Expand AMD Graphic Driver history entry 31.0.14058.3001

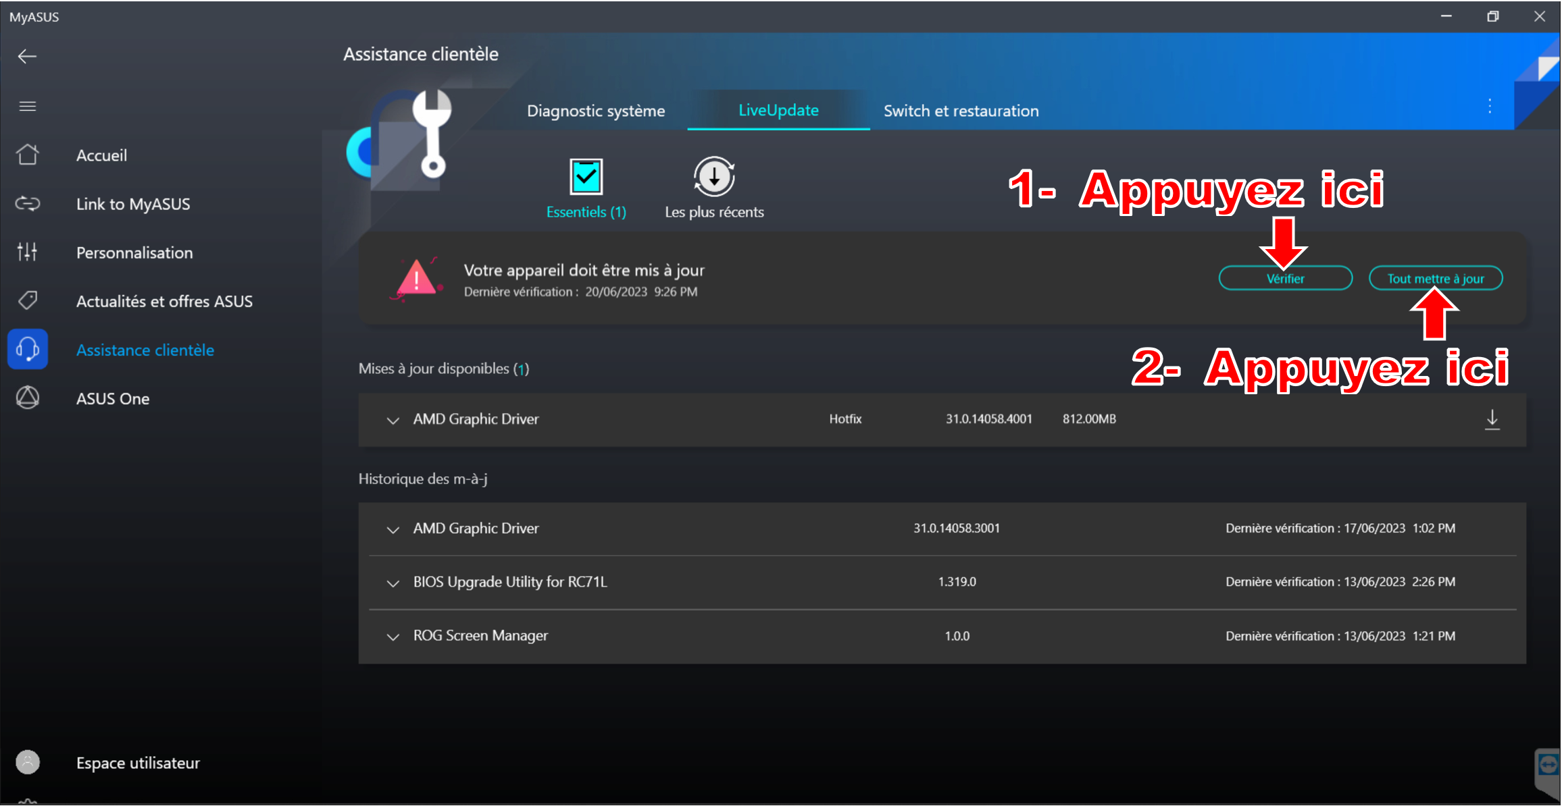[393, 529]
